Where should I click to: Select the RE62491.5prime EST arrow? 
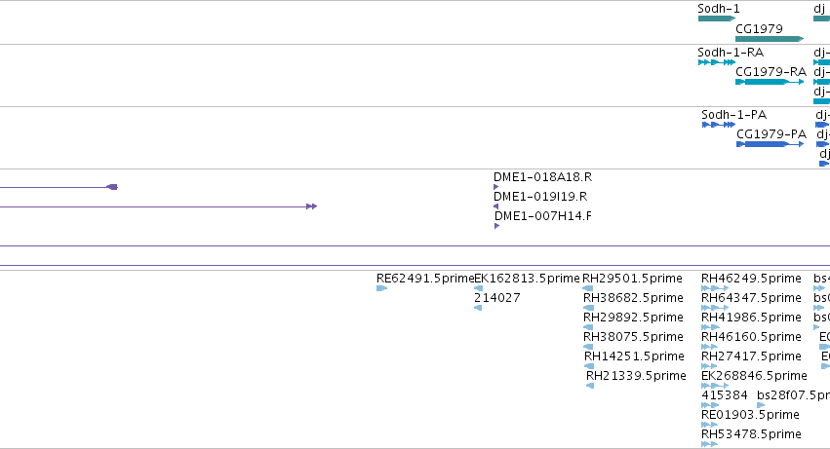(x=381, y=288)
